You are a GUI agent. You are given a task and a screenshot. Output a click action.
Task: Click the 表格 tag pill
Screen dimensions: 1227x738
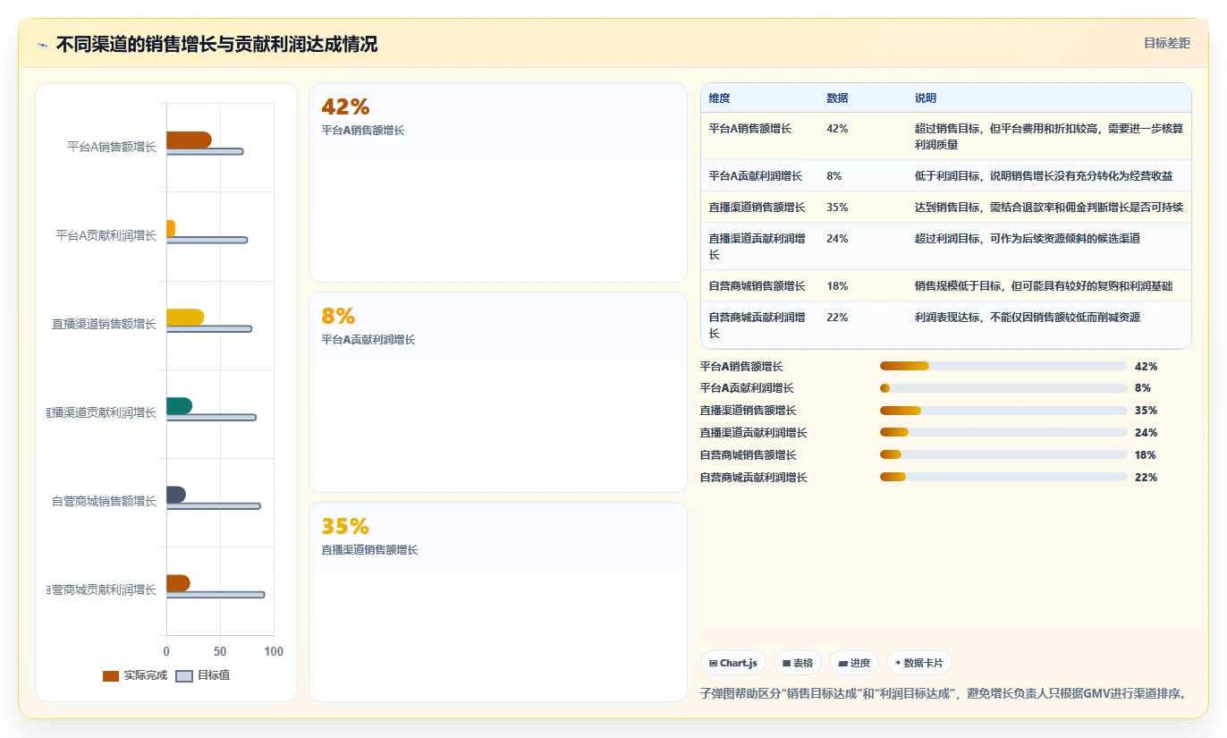click(798, 663)
